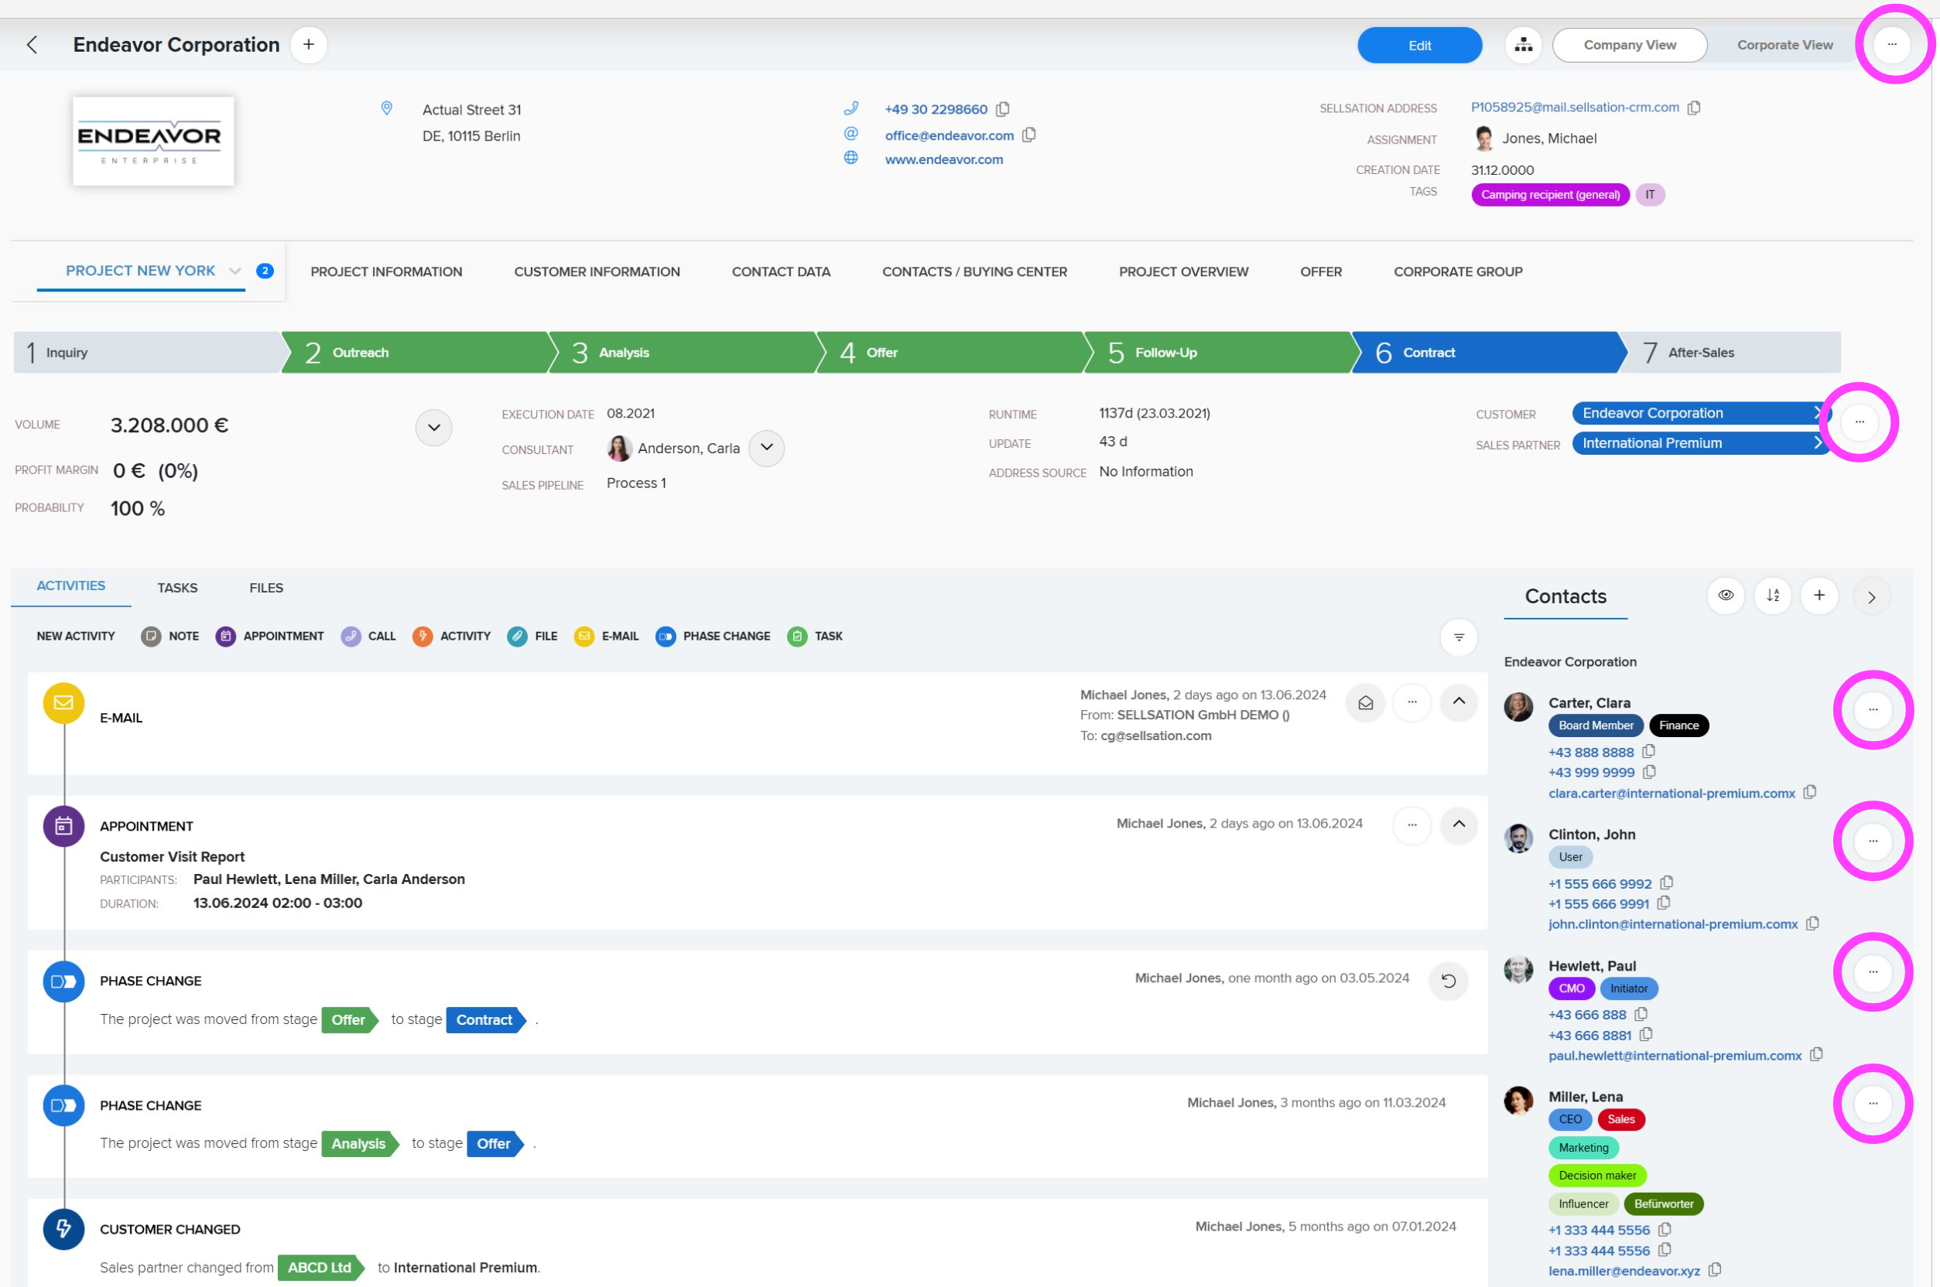Click the Endeavor Enterprise company logo

[153, 142]
